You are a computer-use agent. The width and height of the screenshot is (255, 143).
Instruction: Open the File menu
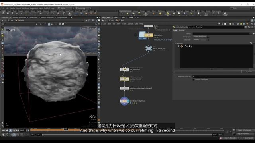(3, 8)
